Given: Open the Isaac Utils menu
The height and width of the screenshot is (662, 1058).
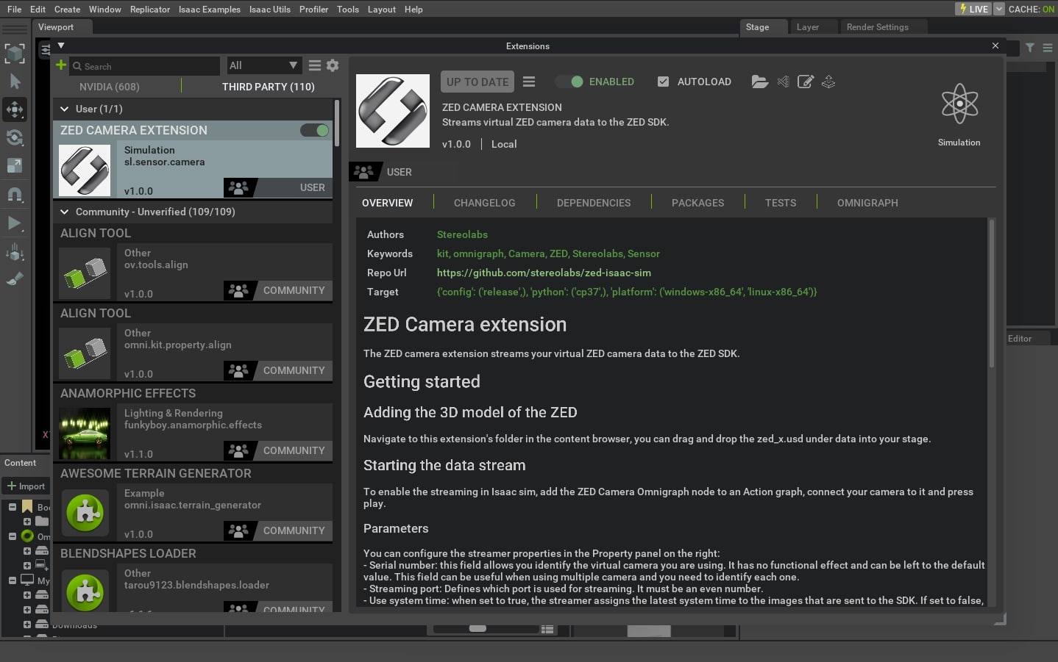Looking at the screenshot, I should coord(270,10).
